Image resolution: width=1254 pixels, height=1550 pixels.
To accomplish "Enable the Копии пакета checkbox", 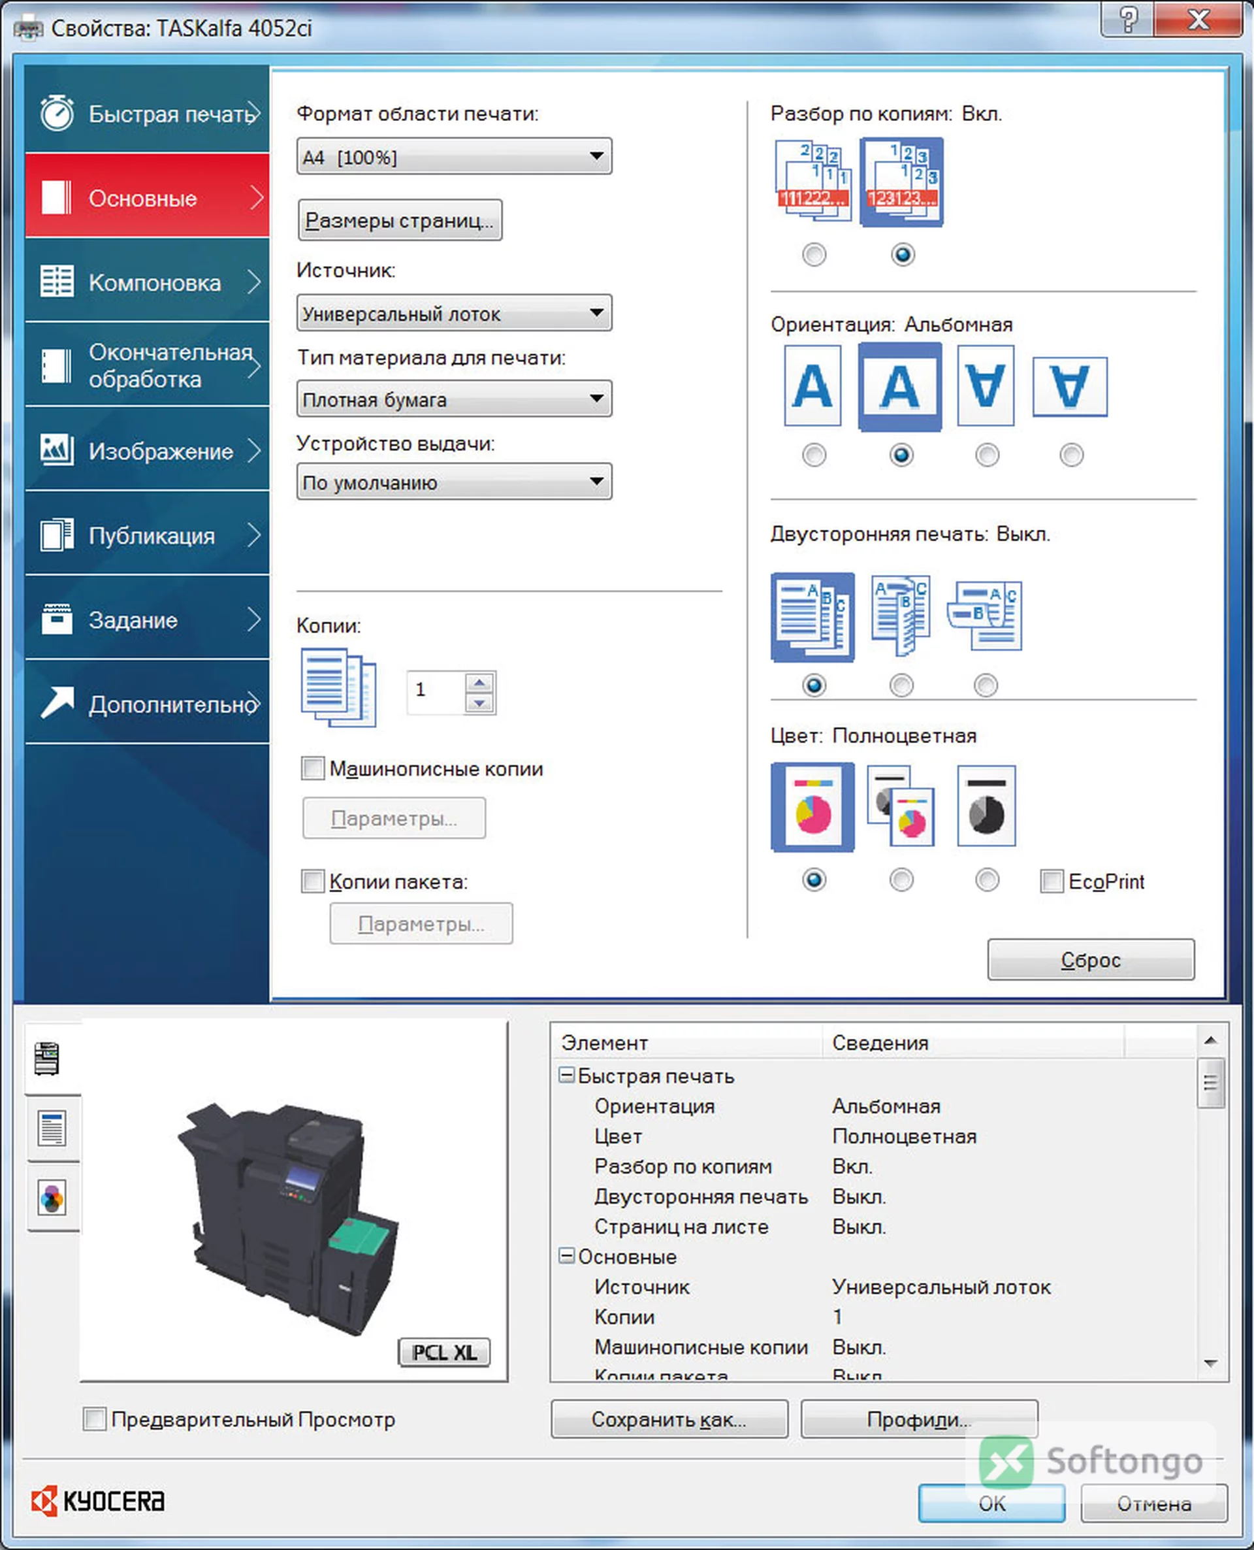I will tap(313, 881).
